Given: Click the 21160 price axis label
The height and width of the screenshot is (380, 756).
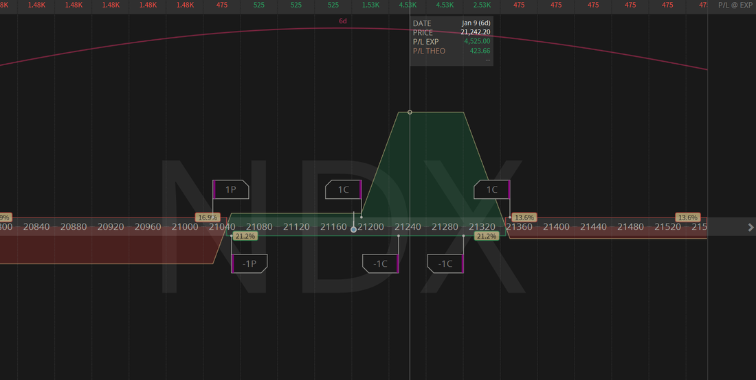Looking at the screenshot, I should click(x=333, y=226).
